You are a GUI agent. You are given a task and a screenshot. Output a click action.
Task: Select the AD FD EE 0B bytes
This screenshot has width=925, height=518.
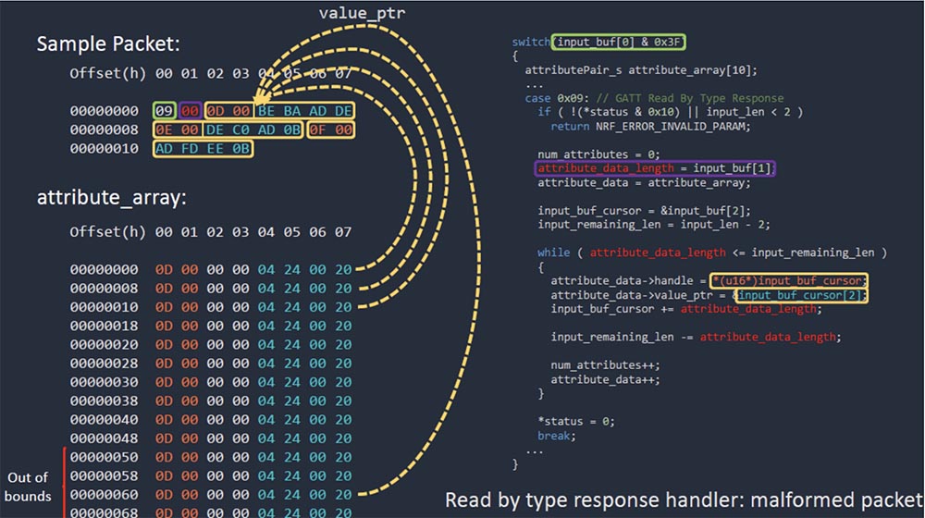pyautogui.click(x=203, y=149)
